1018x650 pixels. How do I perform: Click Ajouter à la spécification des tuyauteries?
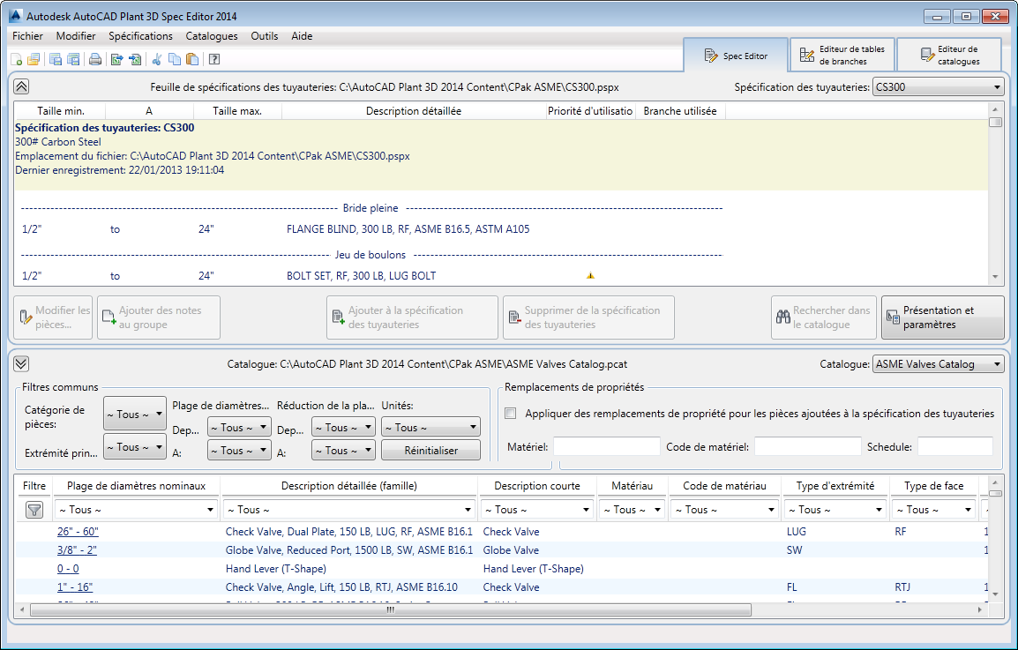tap(412, 318)
